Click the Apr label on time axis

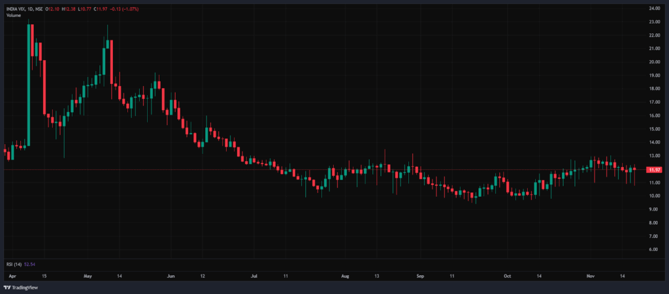[x=12, y=276]
